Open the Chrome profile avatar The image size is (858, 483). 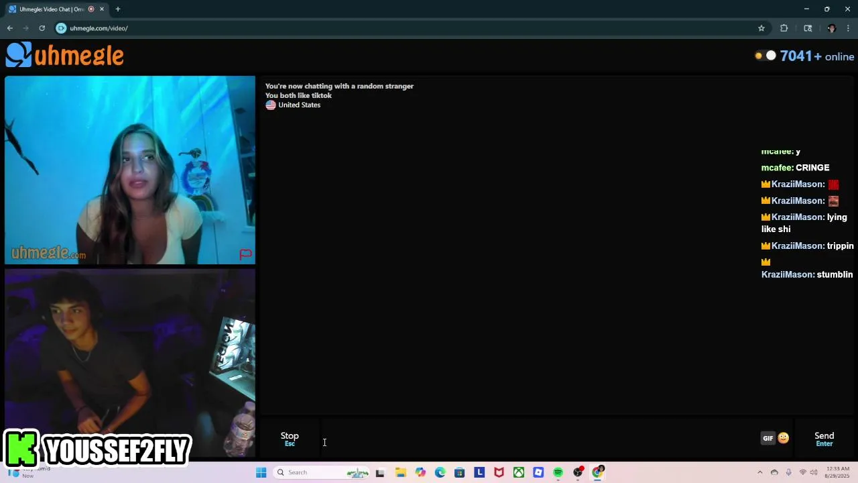[831, 28]
